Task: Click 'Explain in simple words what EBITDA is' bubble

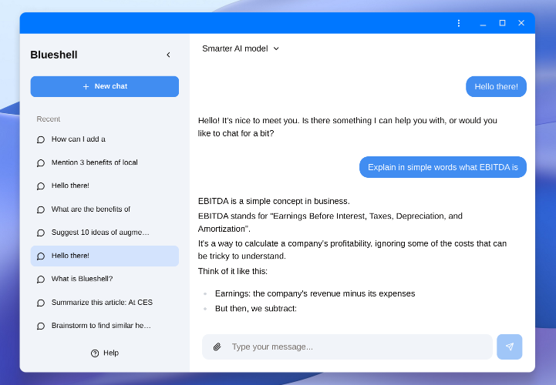Action: coord(443,167)
